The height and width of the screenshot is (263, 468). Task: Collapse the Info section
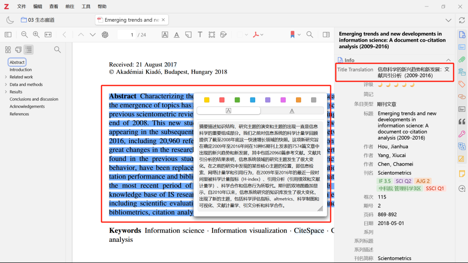(x=448, y=60)
